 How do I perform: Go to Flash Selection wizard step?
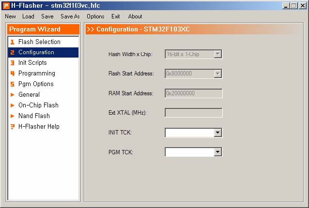[43, 42]
